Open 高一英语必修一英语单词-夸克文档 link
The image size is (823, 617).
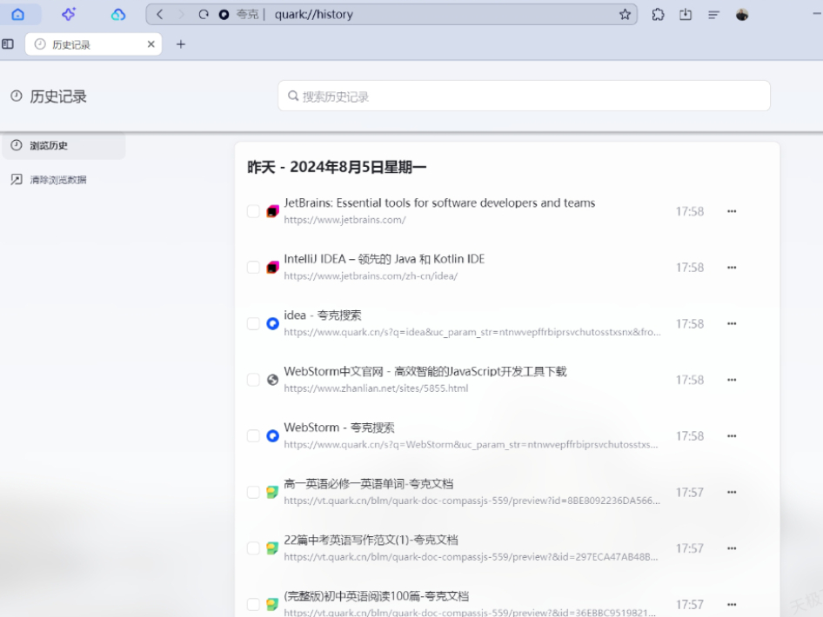pyautogui.click(x=369, y=483)
